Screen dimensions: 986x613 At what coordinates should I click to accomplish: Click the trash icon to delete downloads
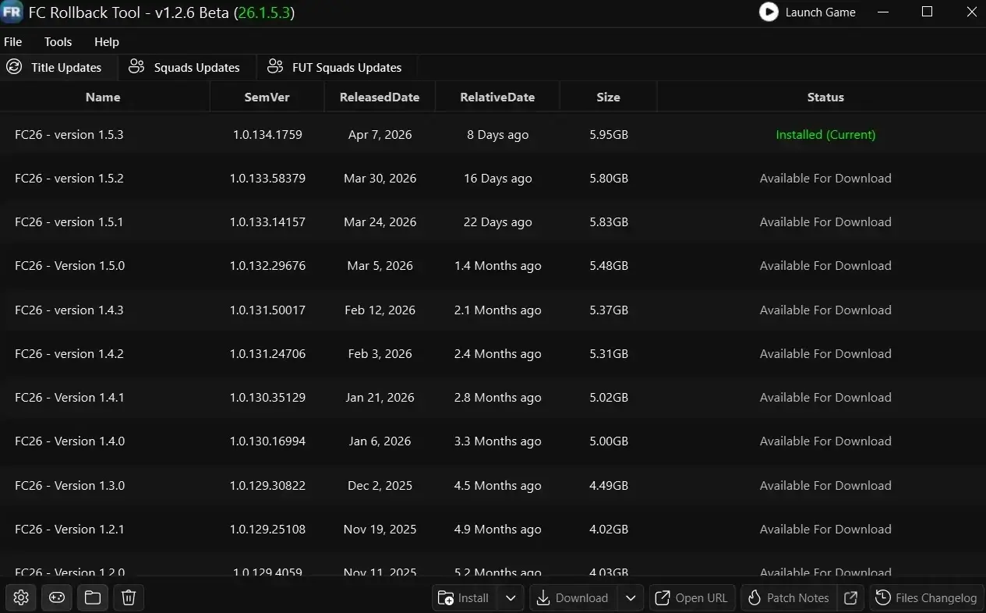coord(128,597)
